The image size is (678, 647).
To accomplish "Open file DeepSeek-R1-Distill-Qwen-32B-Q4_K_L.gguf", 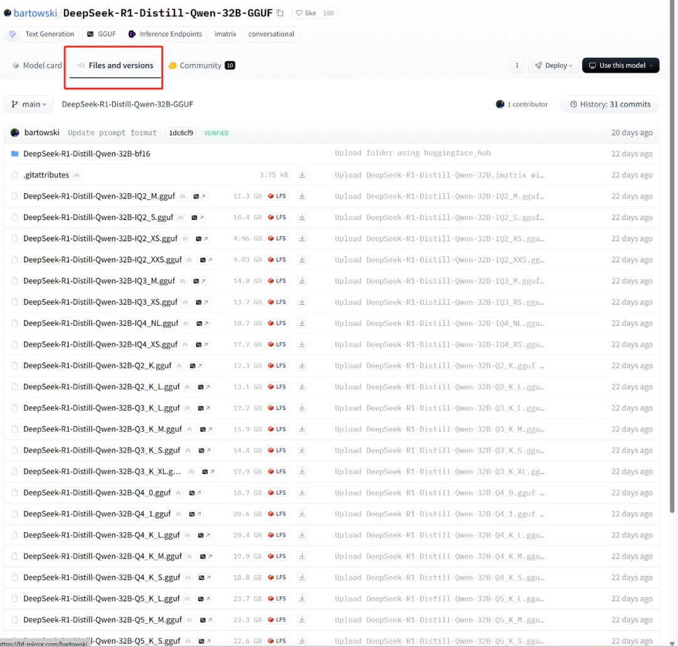I will (101, 535).
